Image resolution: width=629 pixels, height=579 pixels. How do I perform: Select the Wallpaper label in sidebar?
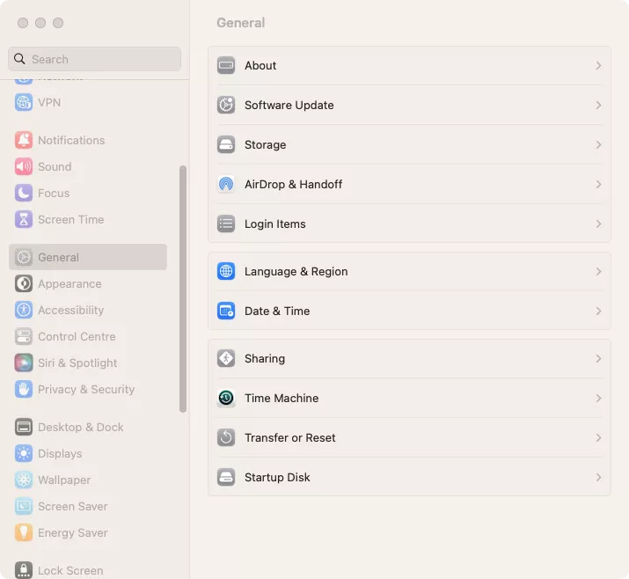tap(64, 480)
